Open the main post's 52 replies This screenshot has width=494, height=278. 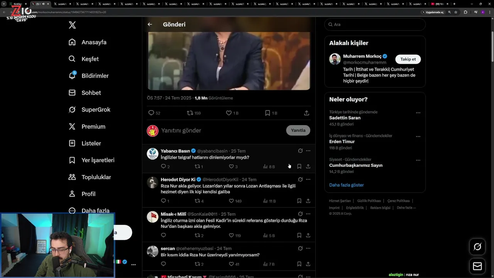154,113
